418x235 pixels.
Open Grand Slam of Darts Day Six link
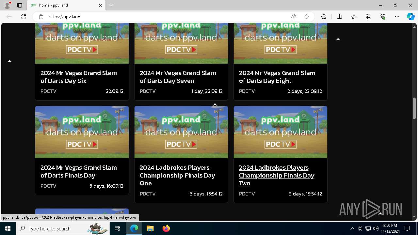point(79,77)
